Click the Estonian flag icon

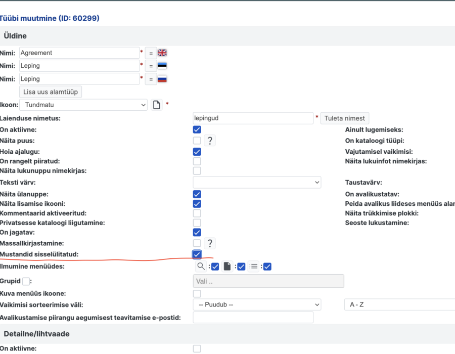tap(162, 66)
